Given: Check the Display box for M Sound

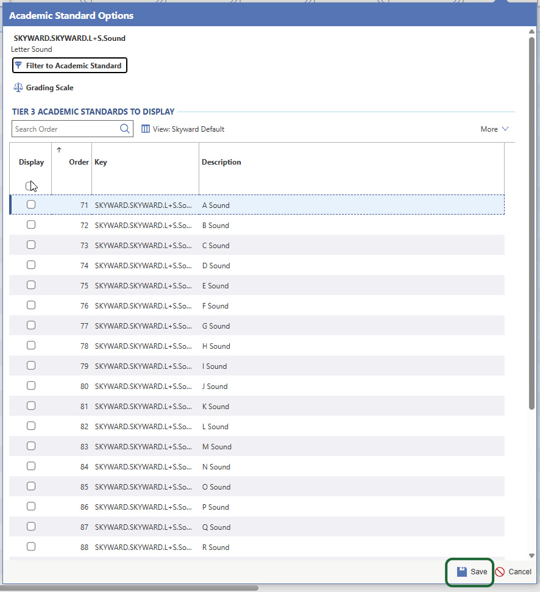Looking at the screenshot, I should point(31,446).
